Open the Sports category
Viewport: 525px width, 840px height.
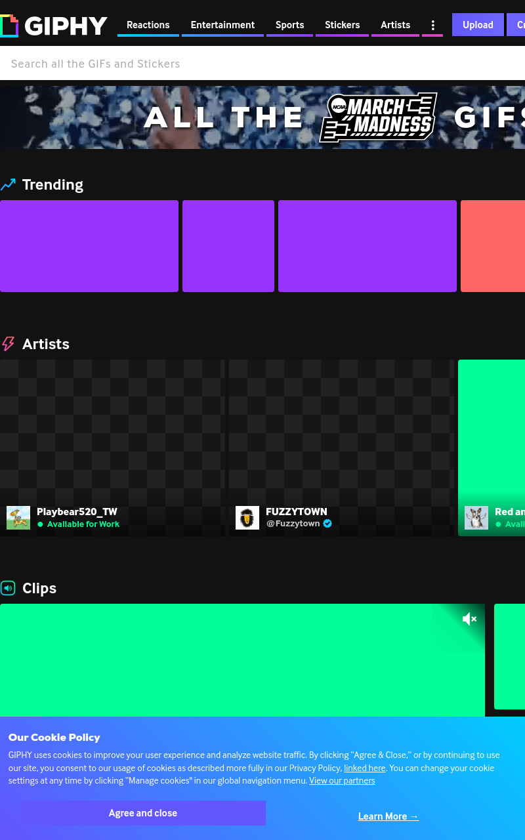pos(289,25)
